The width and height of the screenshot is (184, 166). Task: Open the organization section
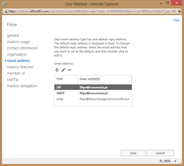17,54
